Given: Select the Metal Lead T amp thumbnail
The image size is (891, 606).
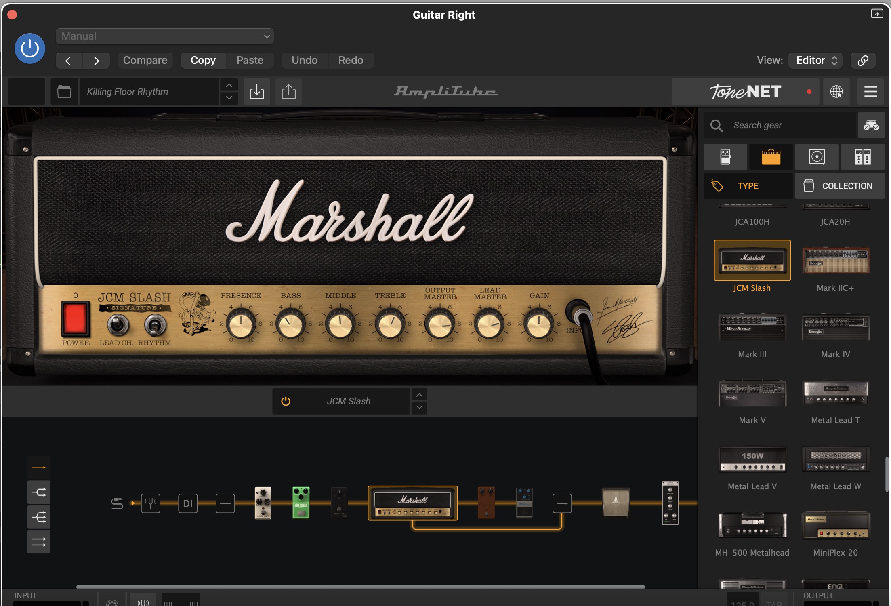Looking at the screenshot, I should 835,393.
